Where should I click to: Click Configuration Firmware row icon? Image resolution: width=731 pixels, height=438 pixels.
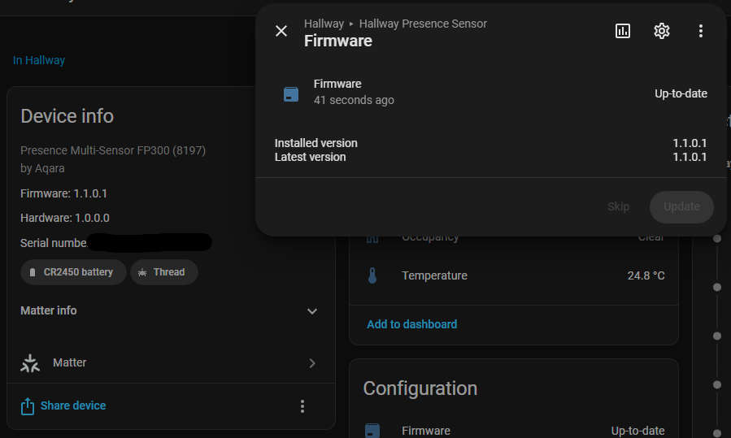372,431
